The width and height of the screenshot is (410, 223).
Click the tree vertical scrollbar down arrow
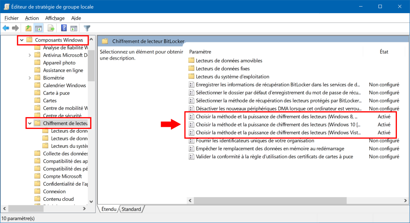pyautogui.click(x=91, y=202)
